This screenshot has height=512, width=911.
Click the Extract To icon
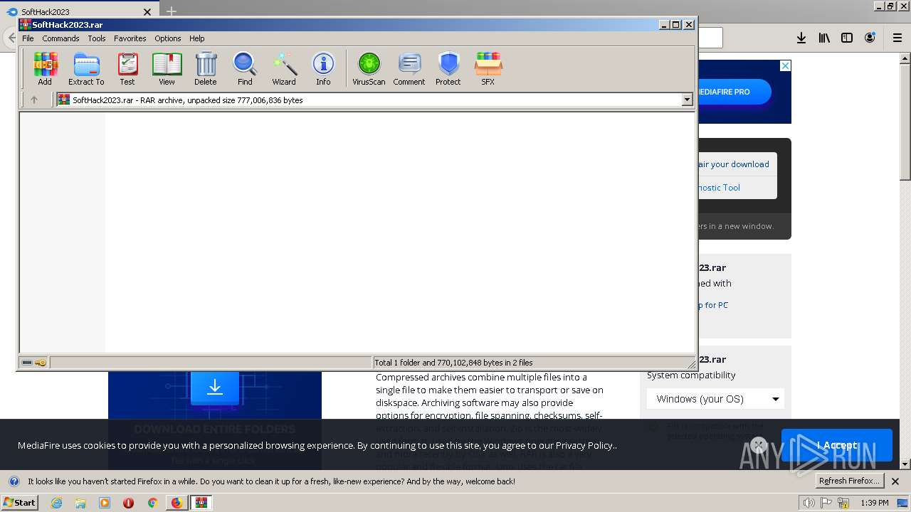[86, 69]
